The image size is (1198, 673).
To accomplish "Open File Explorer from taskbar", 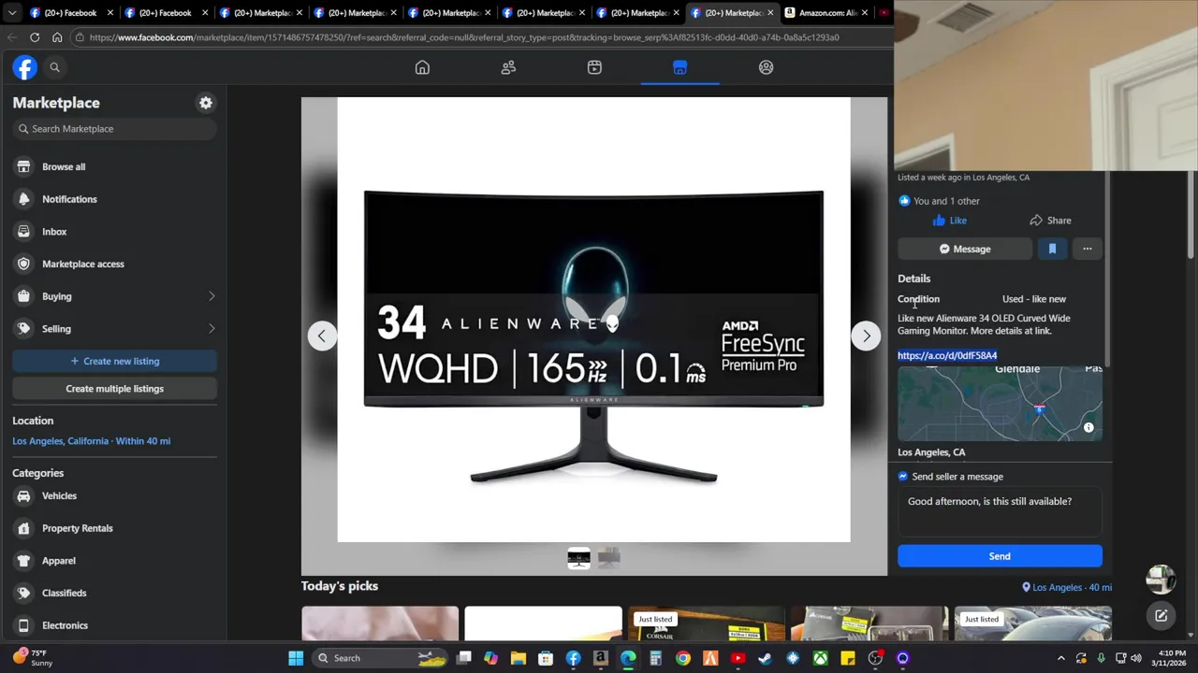I will pyautogui.click(x=518, y=658).
